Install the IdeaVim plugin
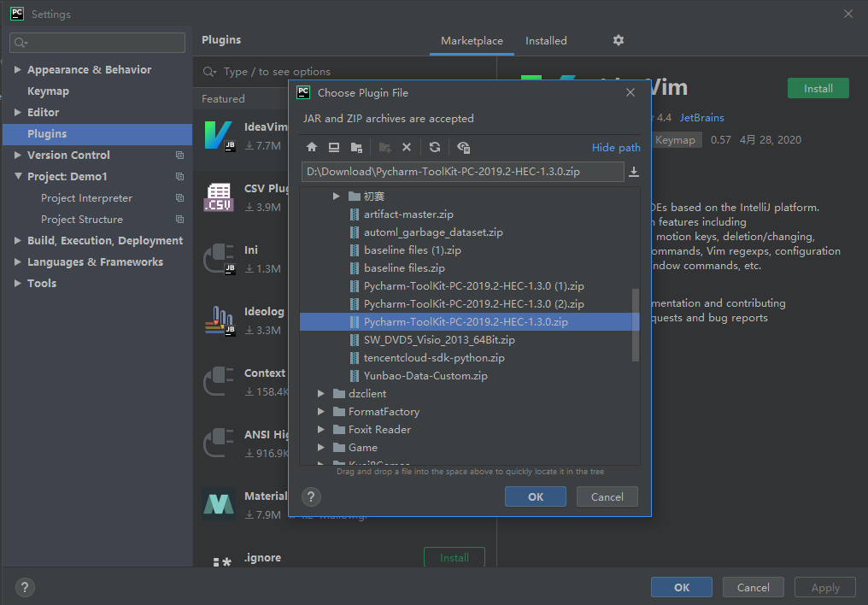 [818, 89]
